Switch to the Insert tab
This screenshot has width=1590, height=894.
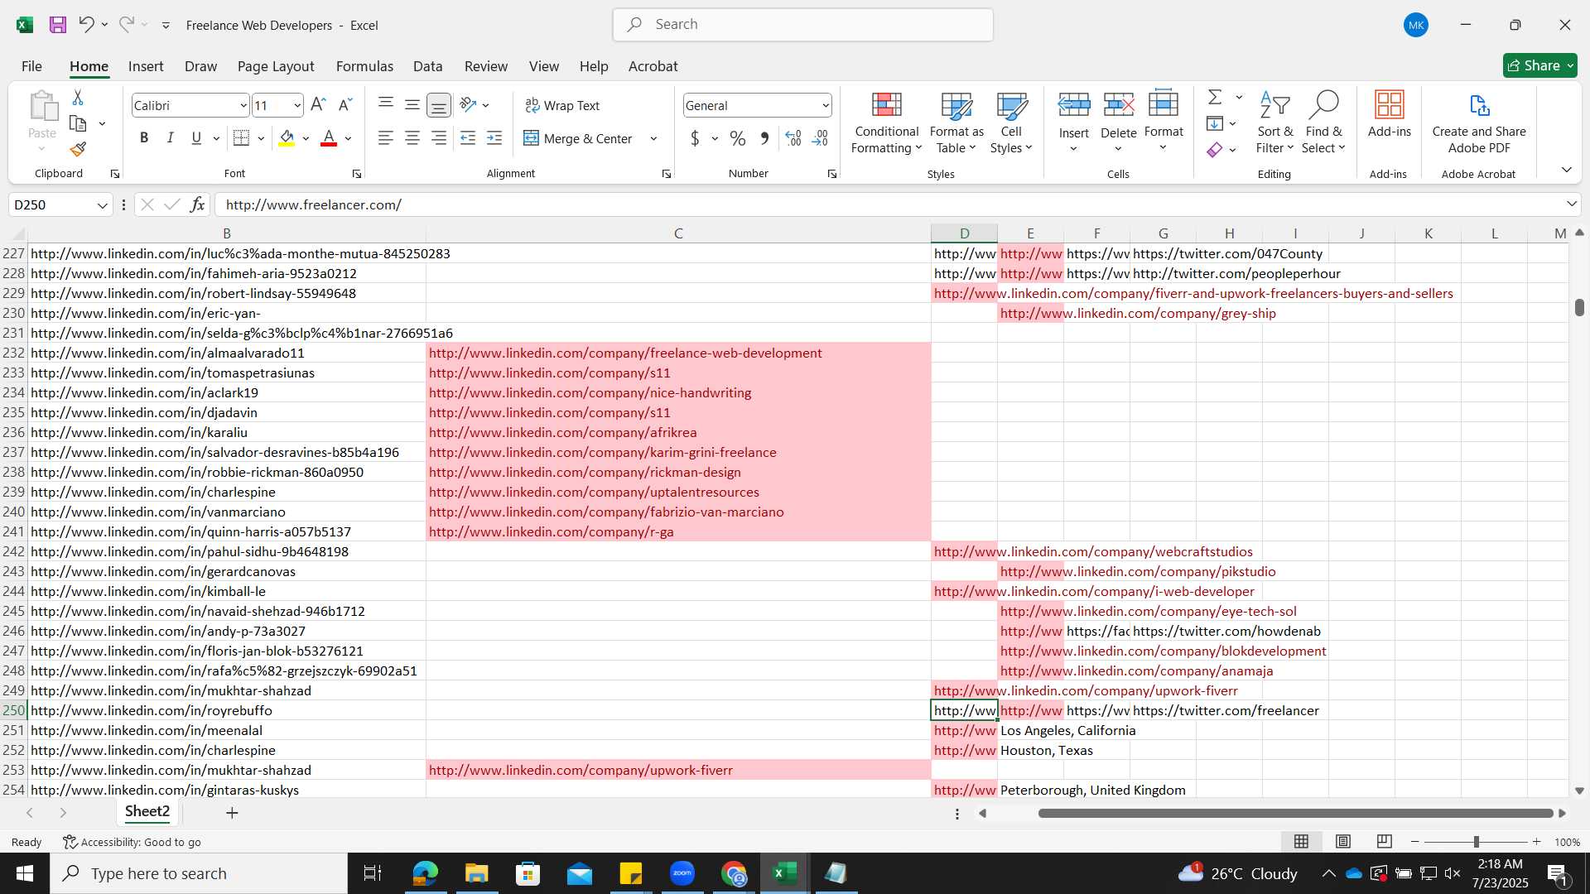[146, 66]
